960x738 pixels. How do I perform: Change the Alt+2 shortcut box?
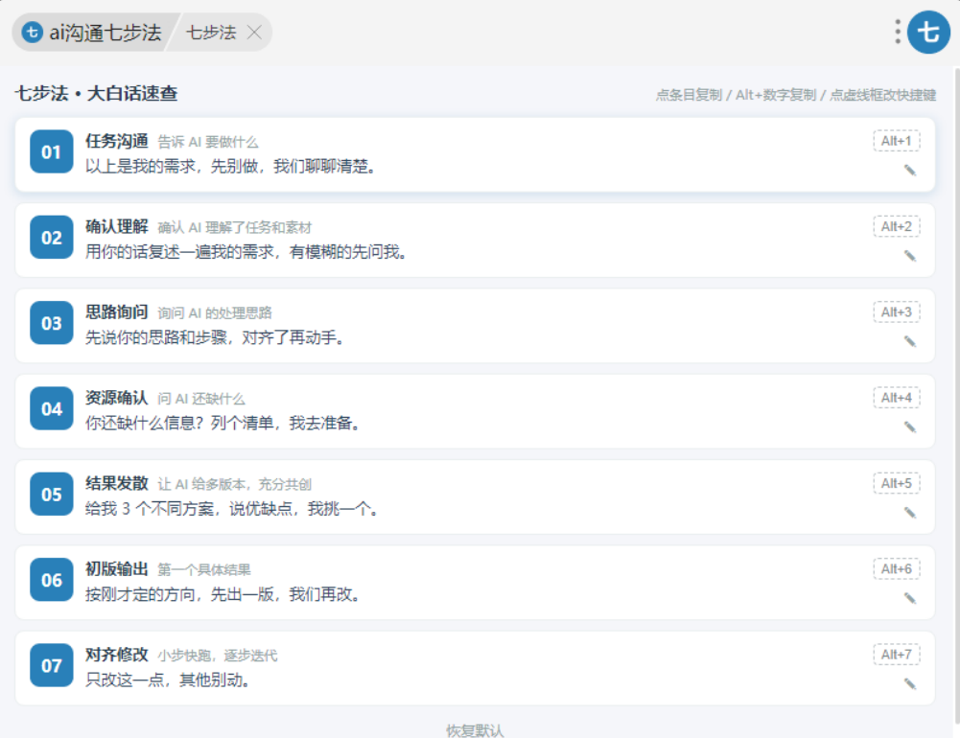(x=897, y=226)
